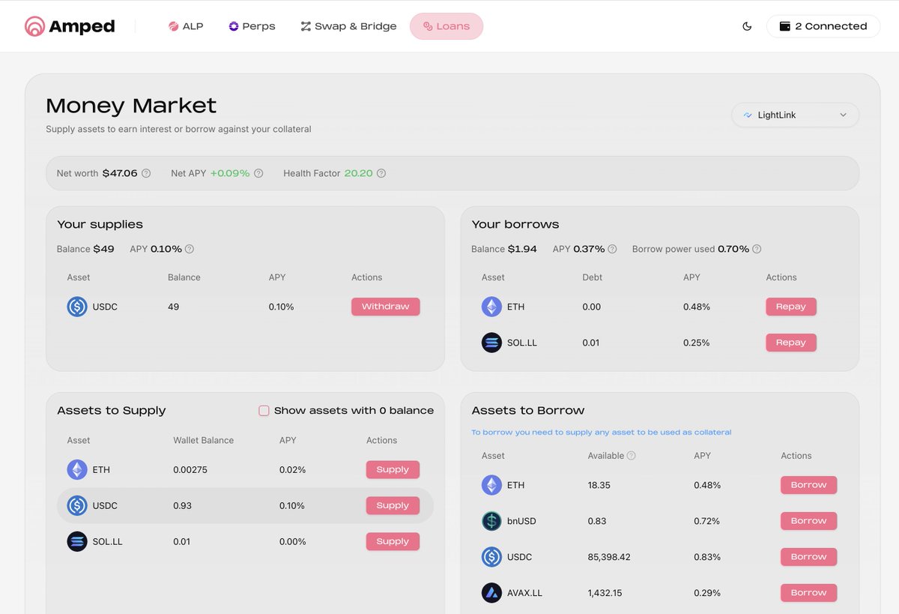This screenshot has width=899, height=614.
Task: Borrow USDC asset
Action: coord(808,557)
